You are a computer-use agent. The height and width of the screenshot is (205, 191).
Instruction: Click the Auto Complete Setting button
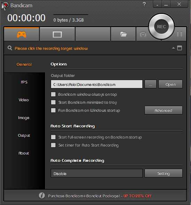pyautogui.click(x=163, y=173)
